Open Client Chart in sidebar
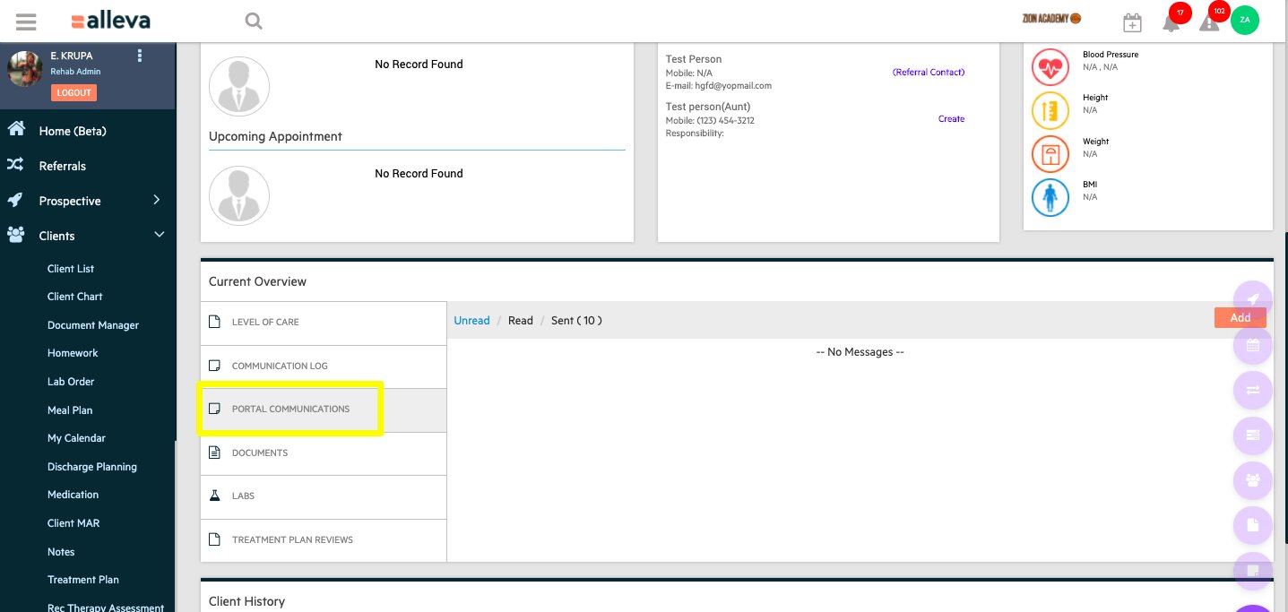Screen dimensions: 1288x612 click(x=74, y=297)
